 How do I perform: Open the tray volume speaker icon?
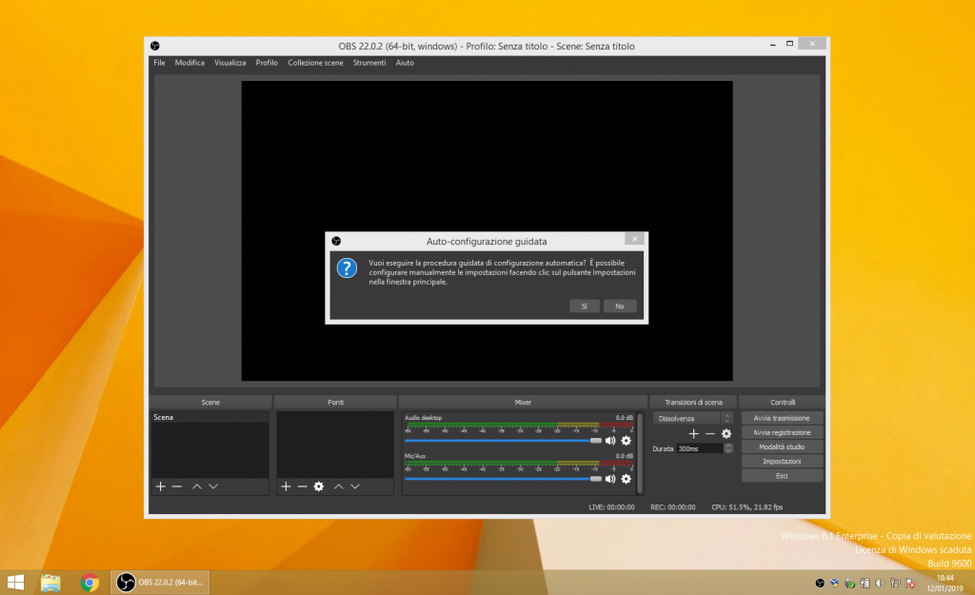click(x=880, y=583)
